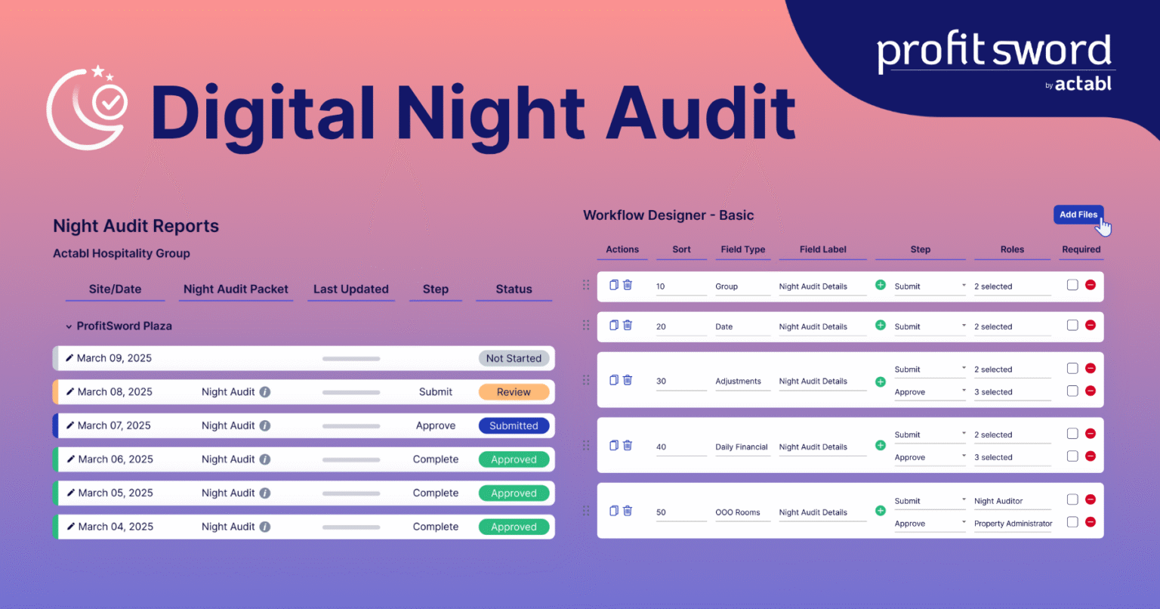
Task: Click the Review status badge on March 08
Action: 514,391
